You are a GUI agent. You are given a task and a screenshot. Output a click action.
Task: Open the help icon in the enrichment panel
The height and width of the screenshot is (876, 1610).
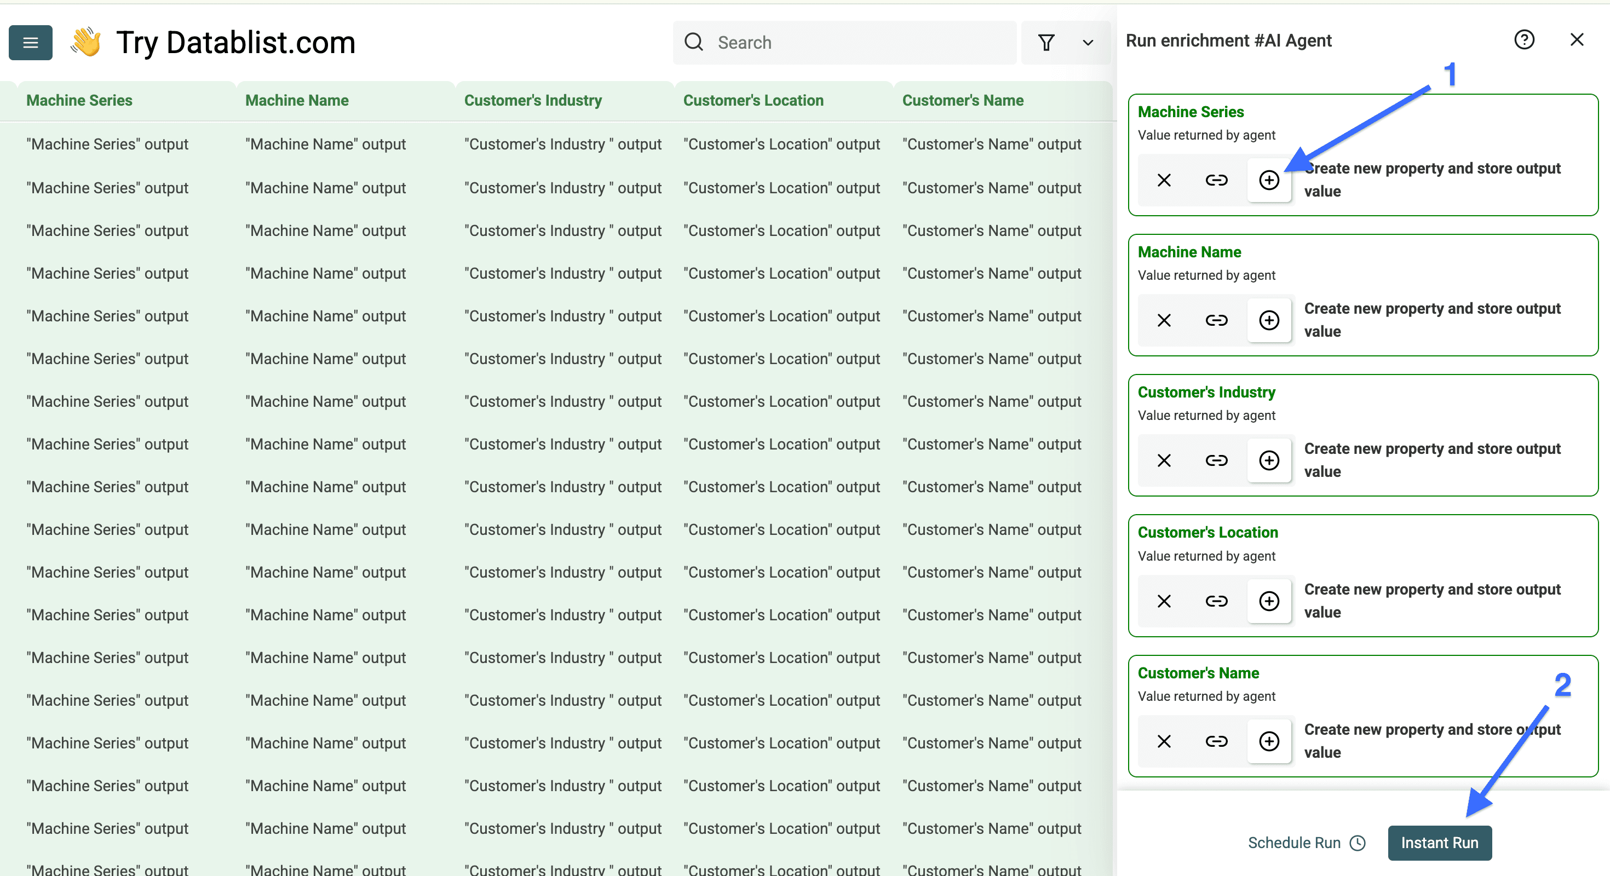(x=1525, y=39)
